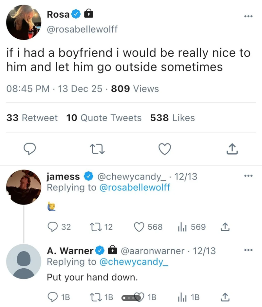262x307 pixels.
Task: Open the more options menu on jamess's reply
Action: (248, 175)
